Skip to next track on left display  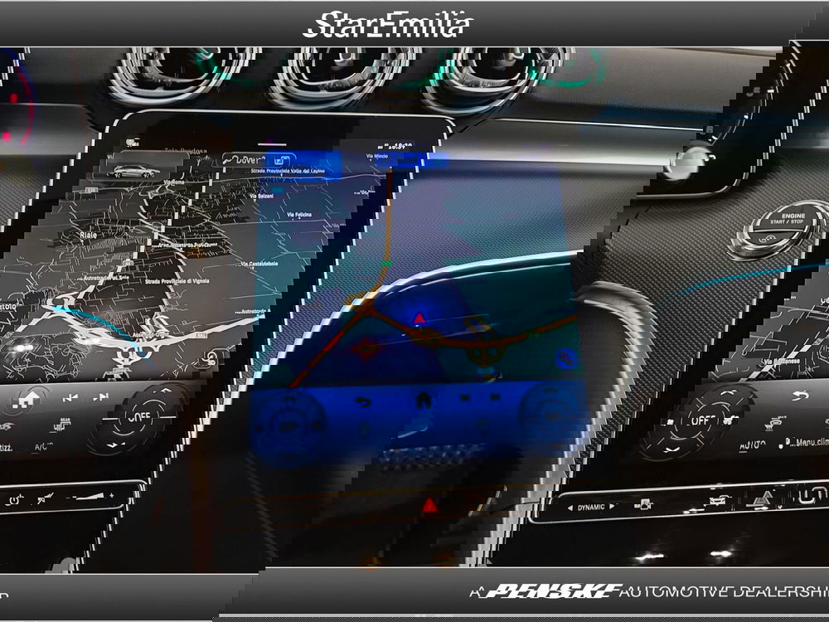point(101,398)
